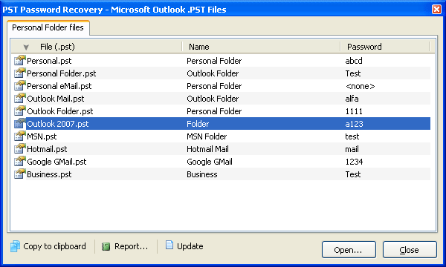
Task: Sort by the Password column header
Action: 385,47
